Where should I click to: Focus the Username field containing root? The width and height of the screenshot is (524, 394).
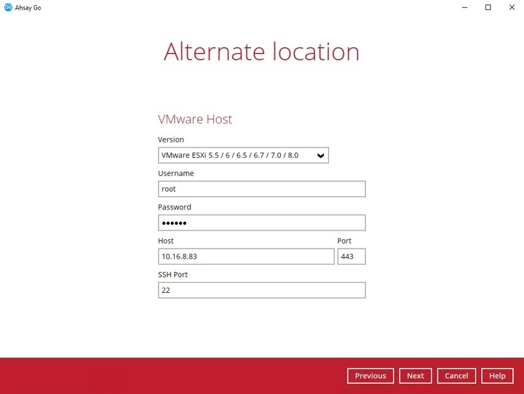(x=262, y=189)
